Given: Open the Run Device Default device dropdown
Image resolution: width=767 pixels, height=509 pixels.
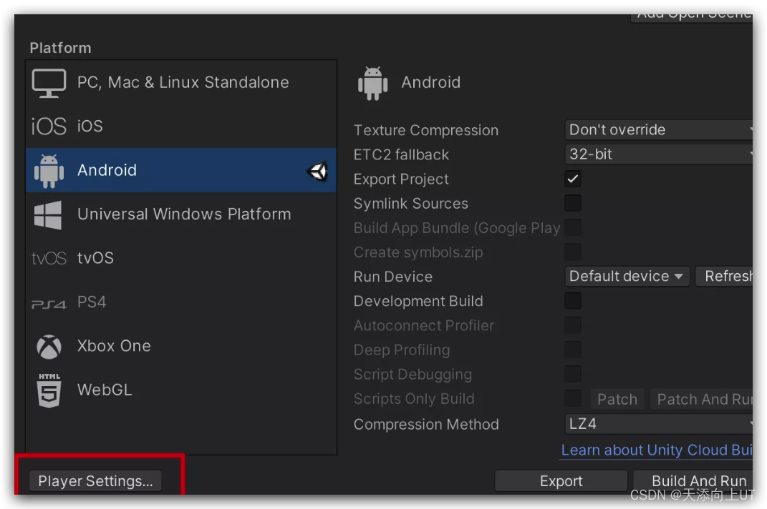Looking at the screenshot, I should [x=627, y=277].
